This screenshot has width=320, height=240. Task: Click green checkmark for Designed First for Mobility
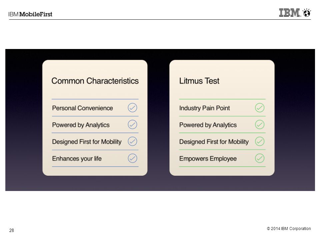click(260, 141)
